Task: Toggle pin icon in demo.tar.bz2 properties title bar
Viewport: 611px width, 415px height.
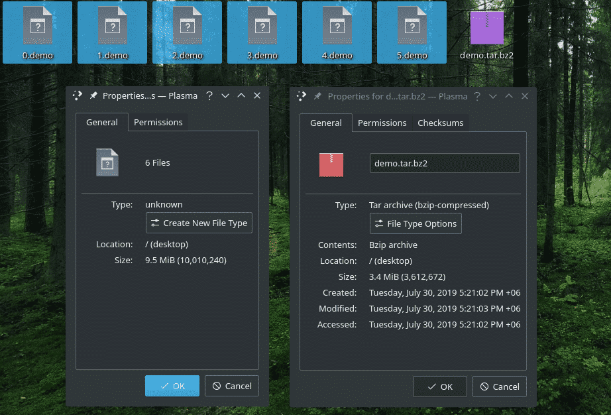Action: (x=317, y=96)
